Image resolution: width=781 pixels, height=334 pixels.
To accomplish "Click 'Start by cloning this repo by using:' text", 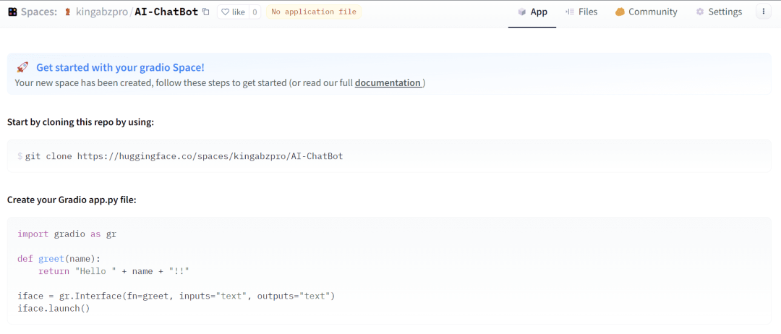I will click(x=81, y=122).
